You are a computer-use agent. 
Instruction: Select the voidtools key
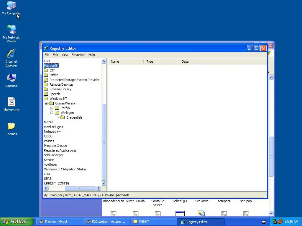[50, 164]
